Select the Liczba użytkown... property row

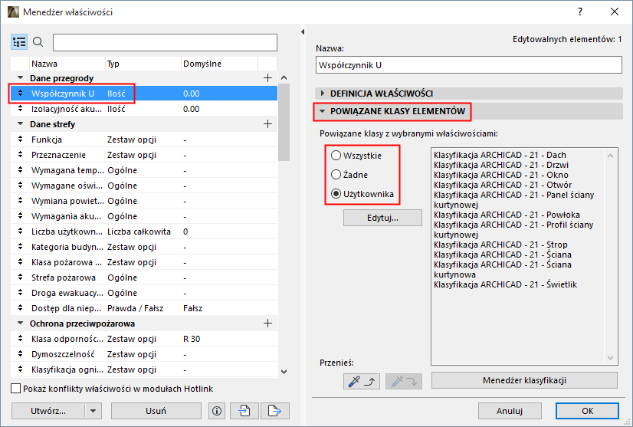(x=144, y=232)
